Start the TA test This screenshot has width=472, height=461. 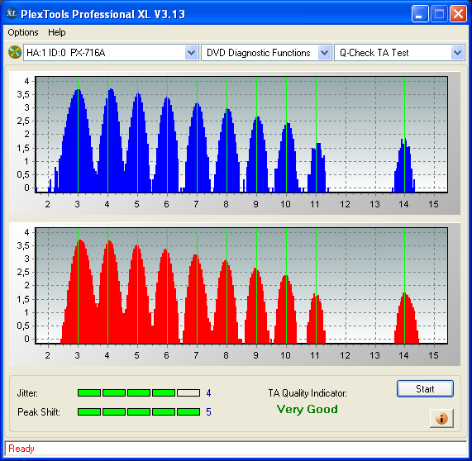(425, 389)
